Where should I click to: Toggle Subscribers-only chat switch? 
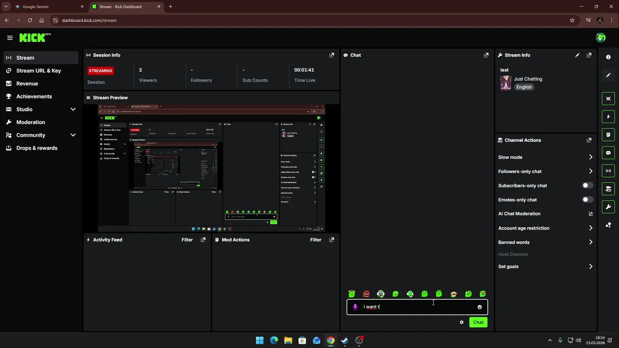pyautogui.click(x=588, y=186)
